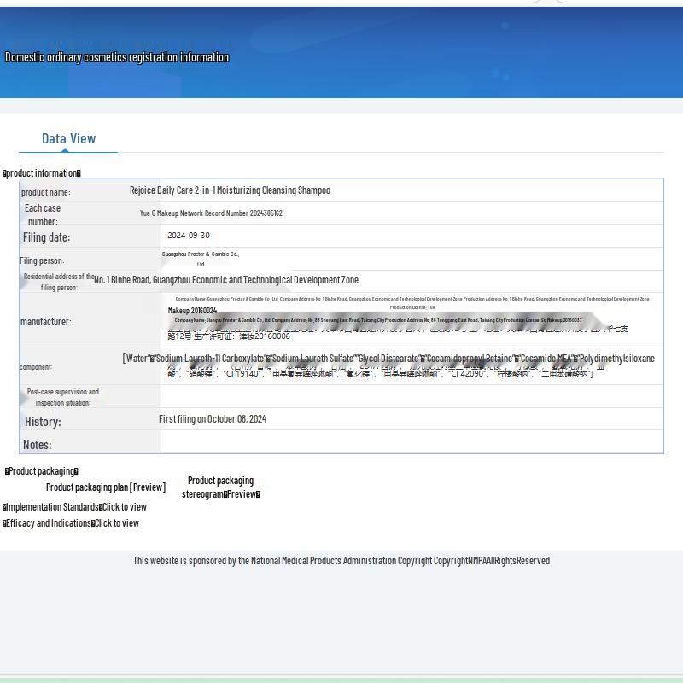Click the page title banner text

tap(117, 57)
